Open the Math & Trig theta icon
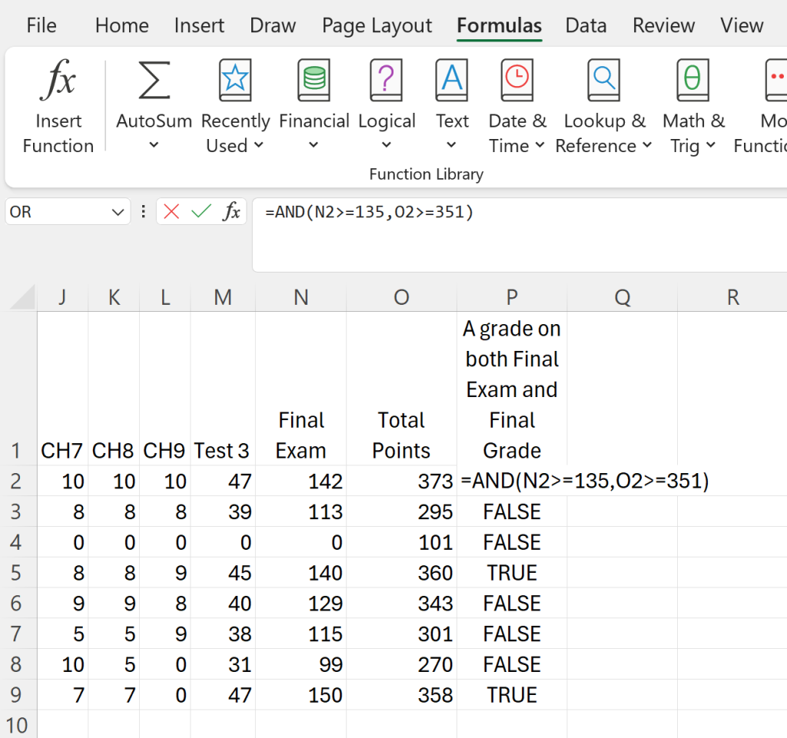Image resolution: width=787 pixels, height=738 pixels. pyautogui.click(x=692, y=81)
